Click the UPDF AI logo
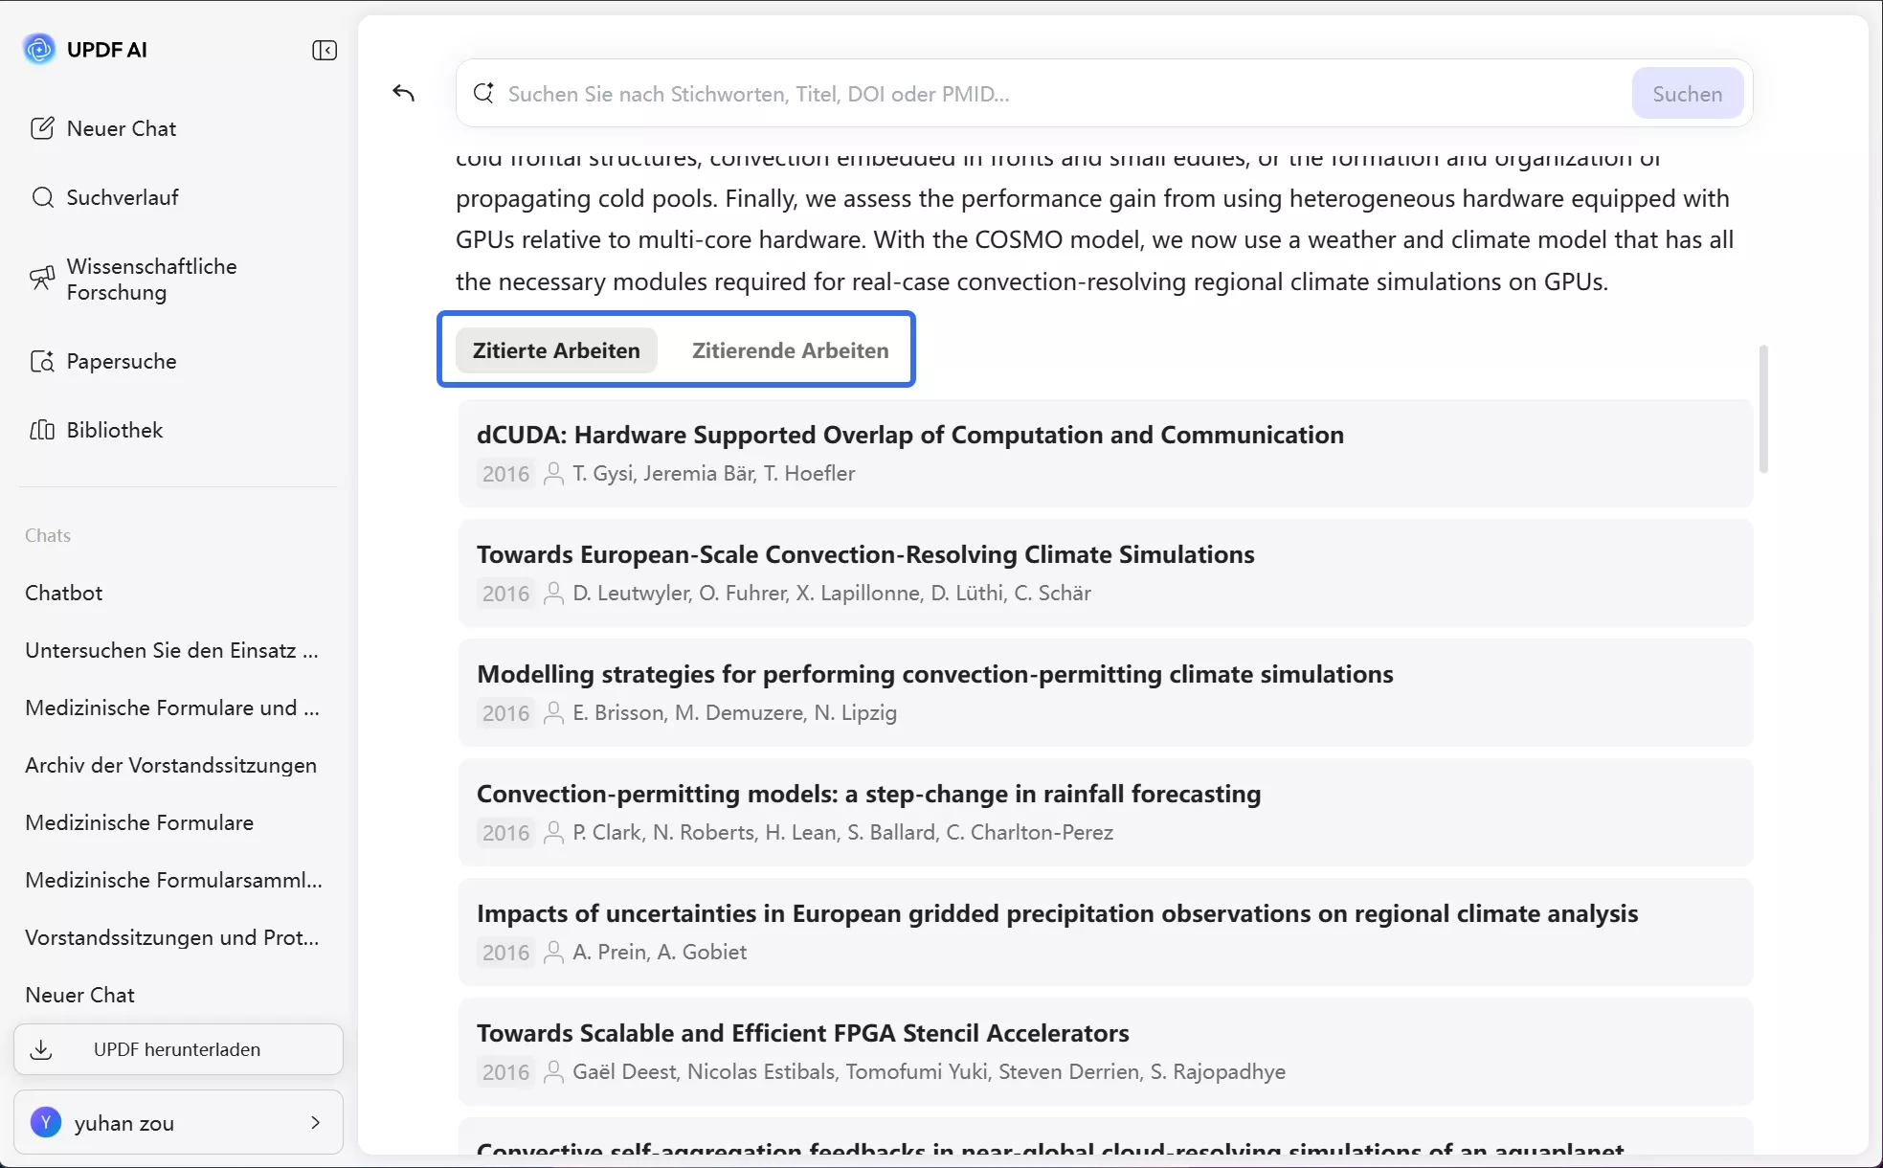 tap(39, 49)
